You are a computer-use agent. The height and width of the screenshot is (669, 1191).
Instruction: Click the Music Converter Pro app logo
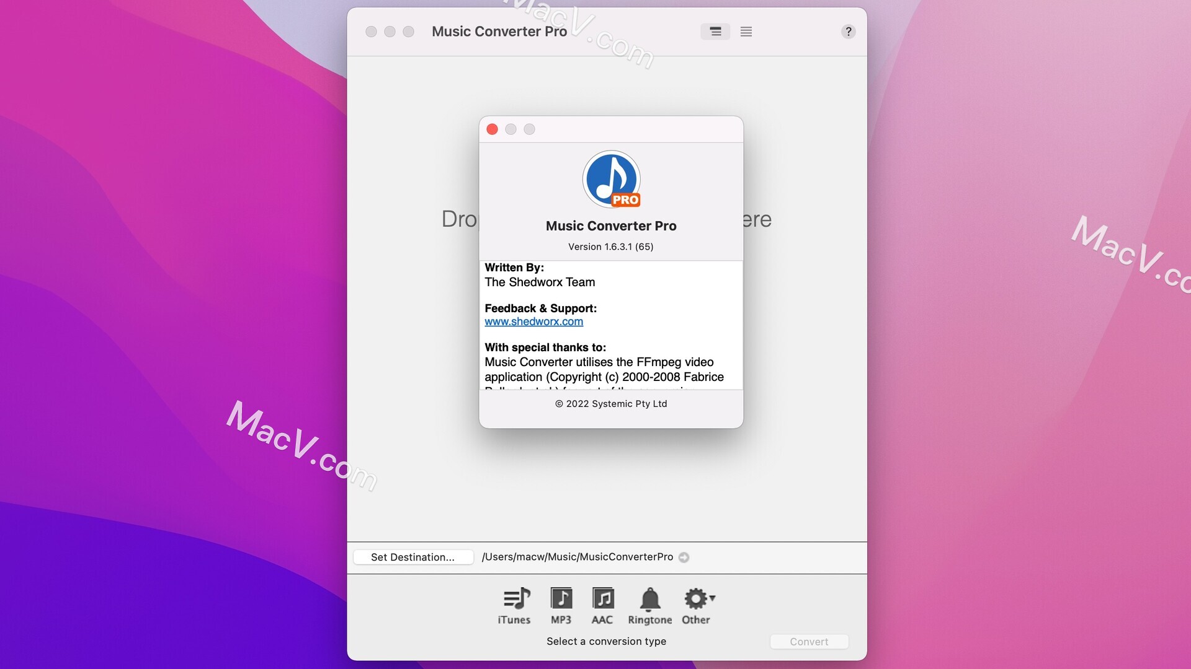click(x=612, y=180)
